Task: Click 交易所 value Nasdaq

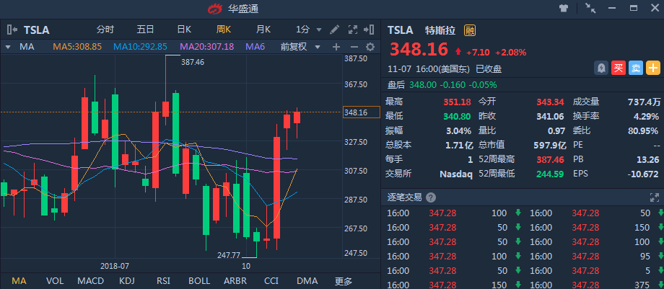Action: pyautogui.click(x=455, y=174)
